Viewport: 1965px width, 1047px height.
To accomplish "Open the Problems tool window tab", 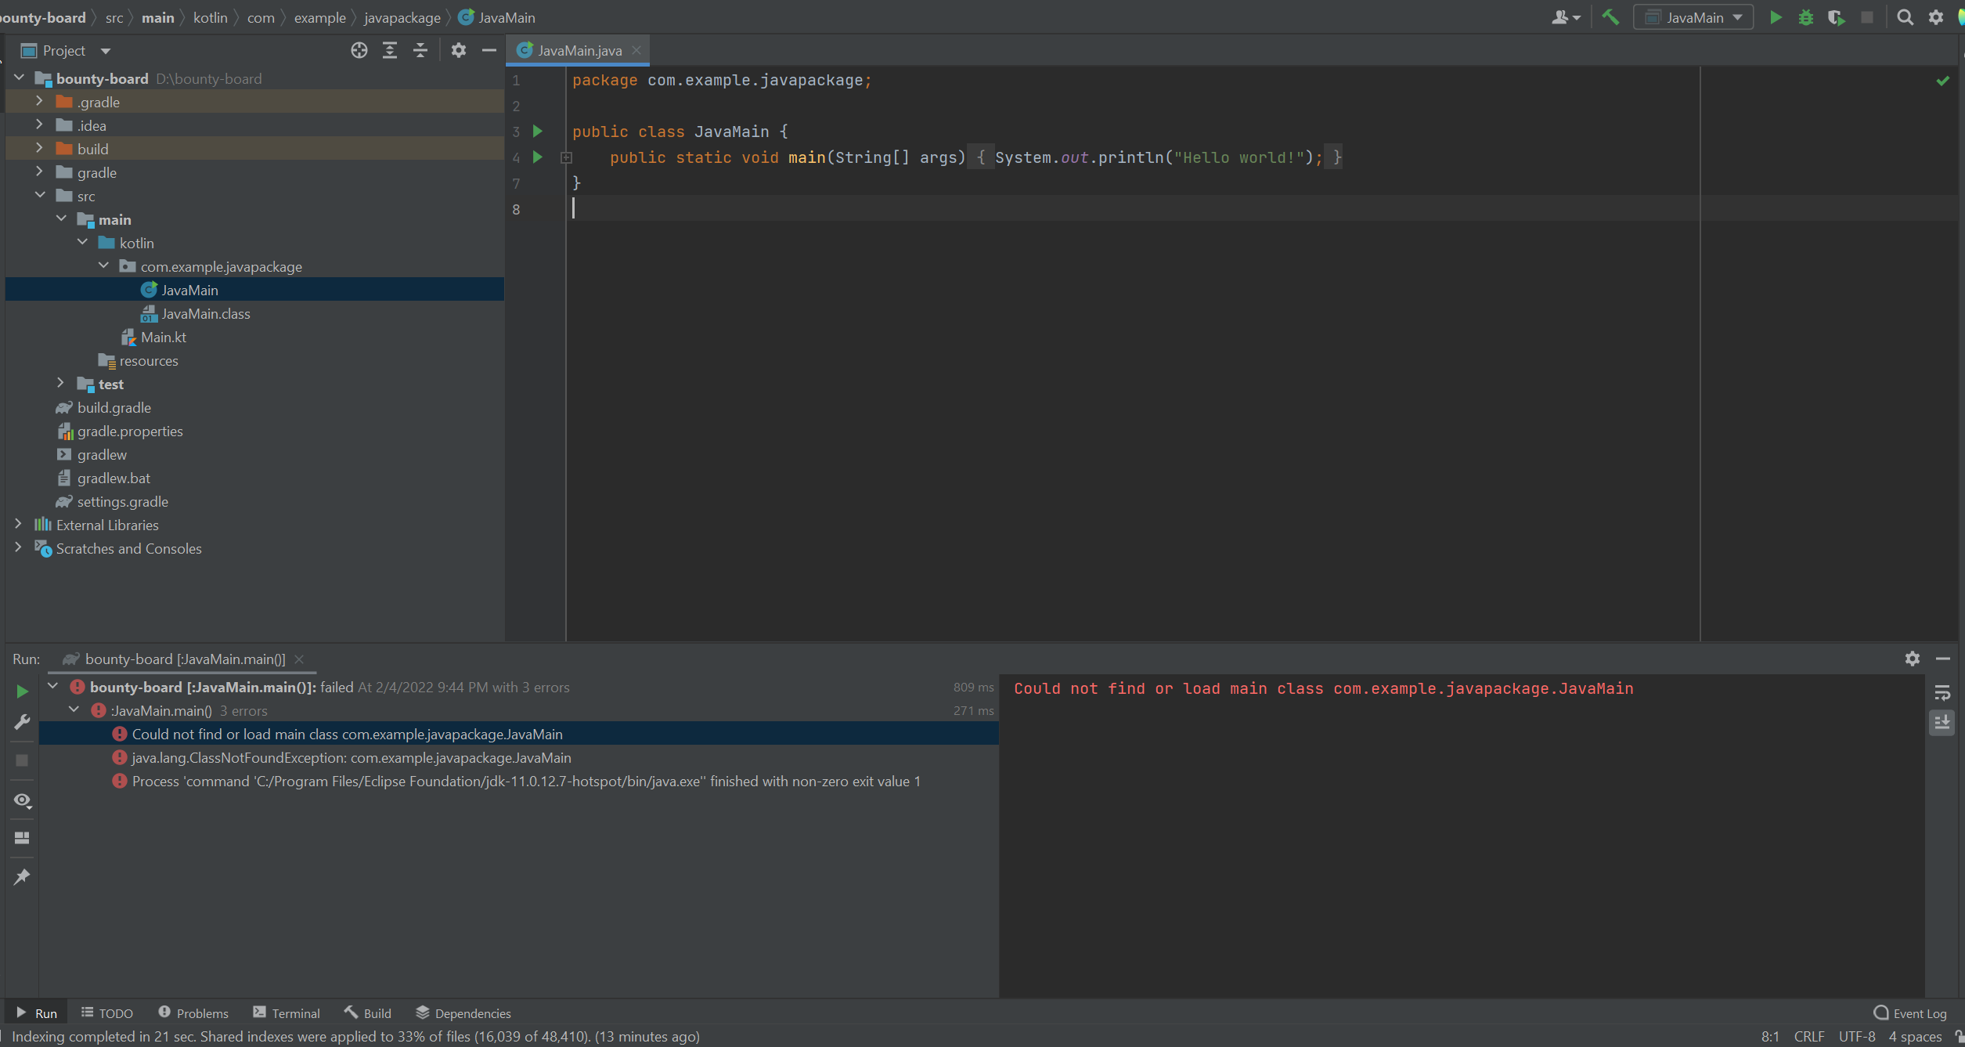I will tap(193, 1013).
